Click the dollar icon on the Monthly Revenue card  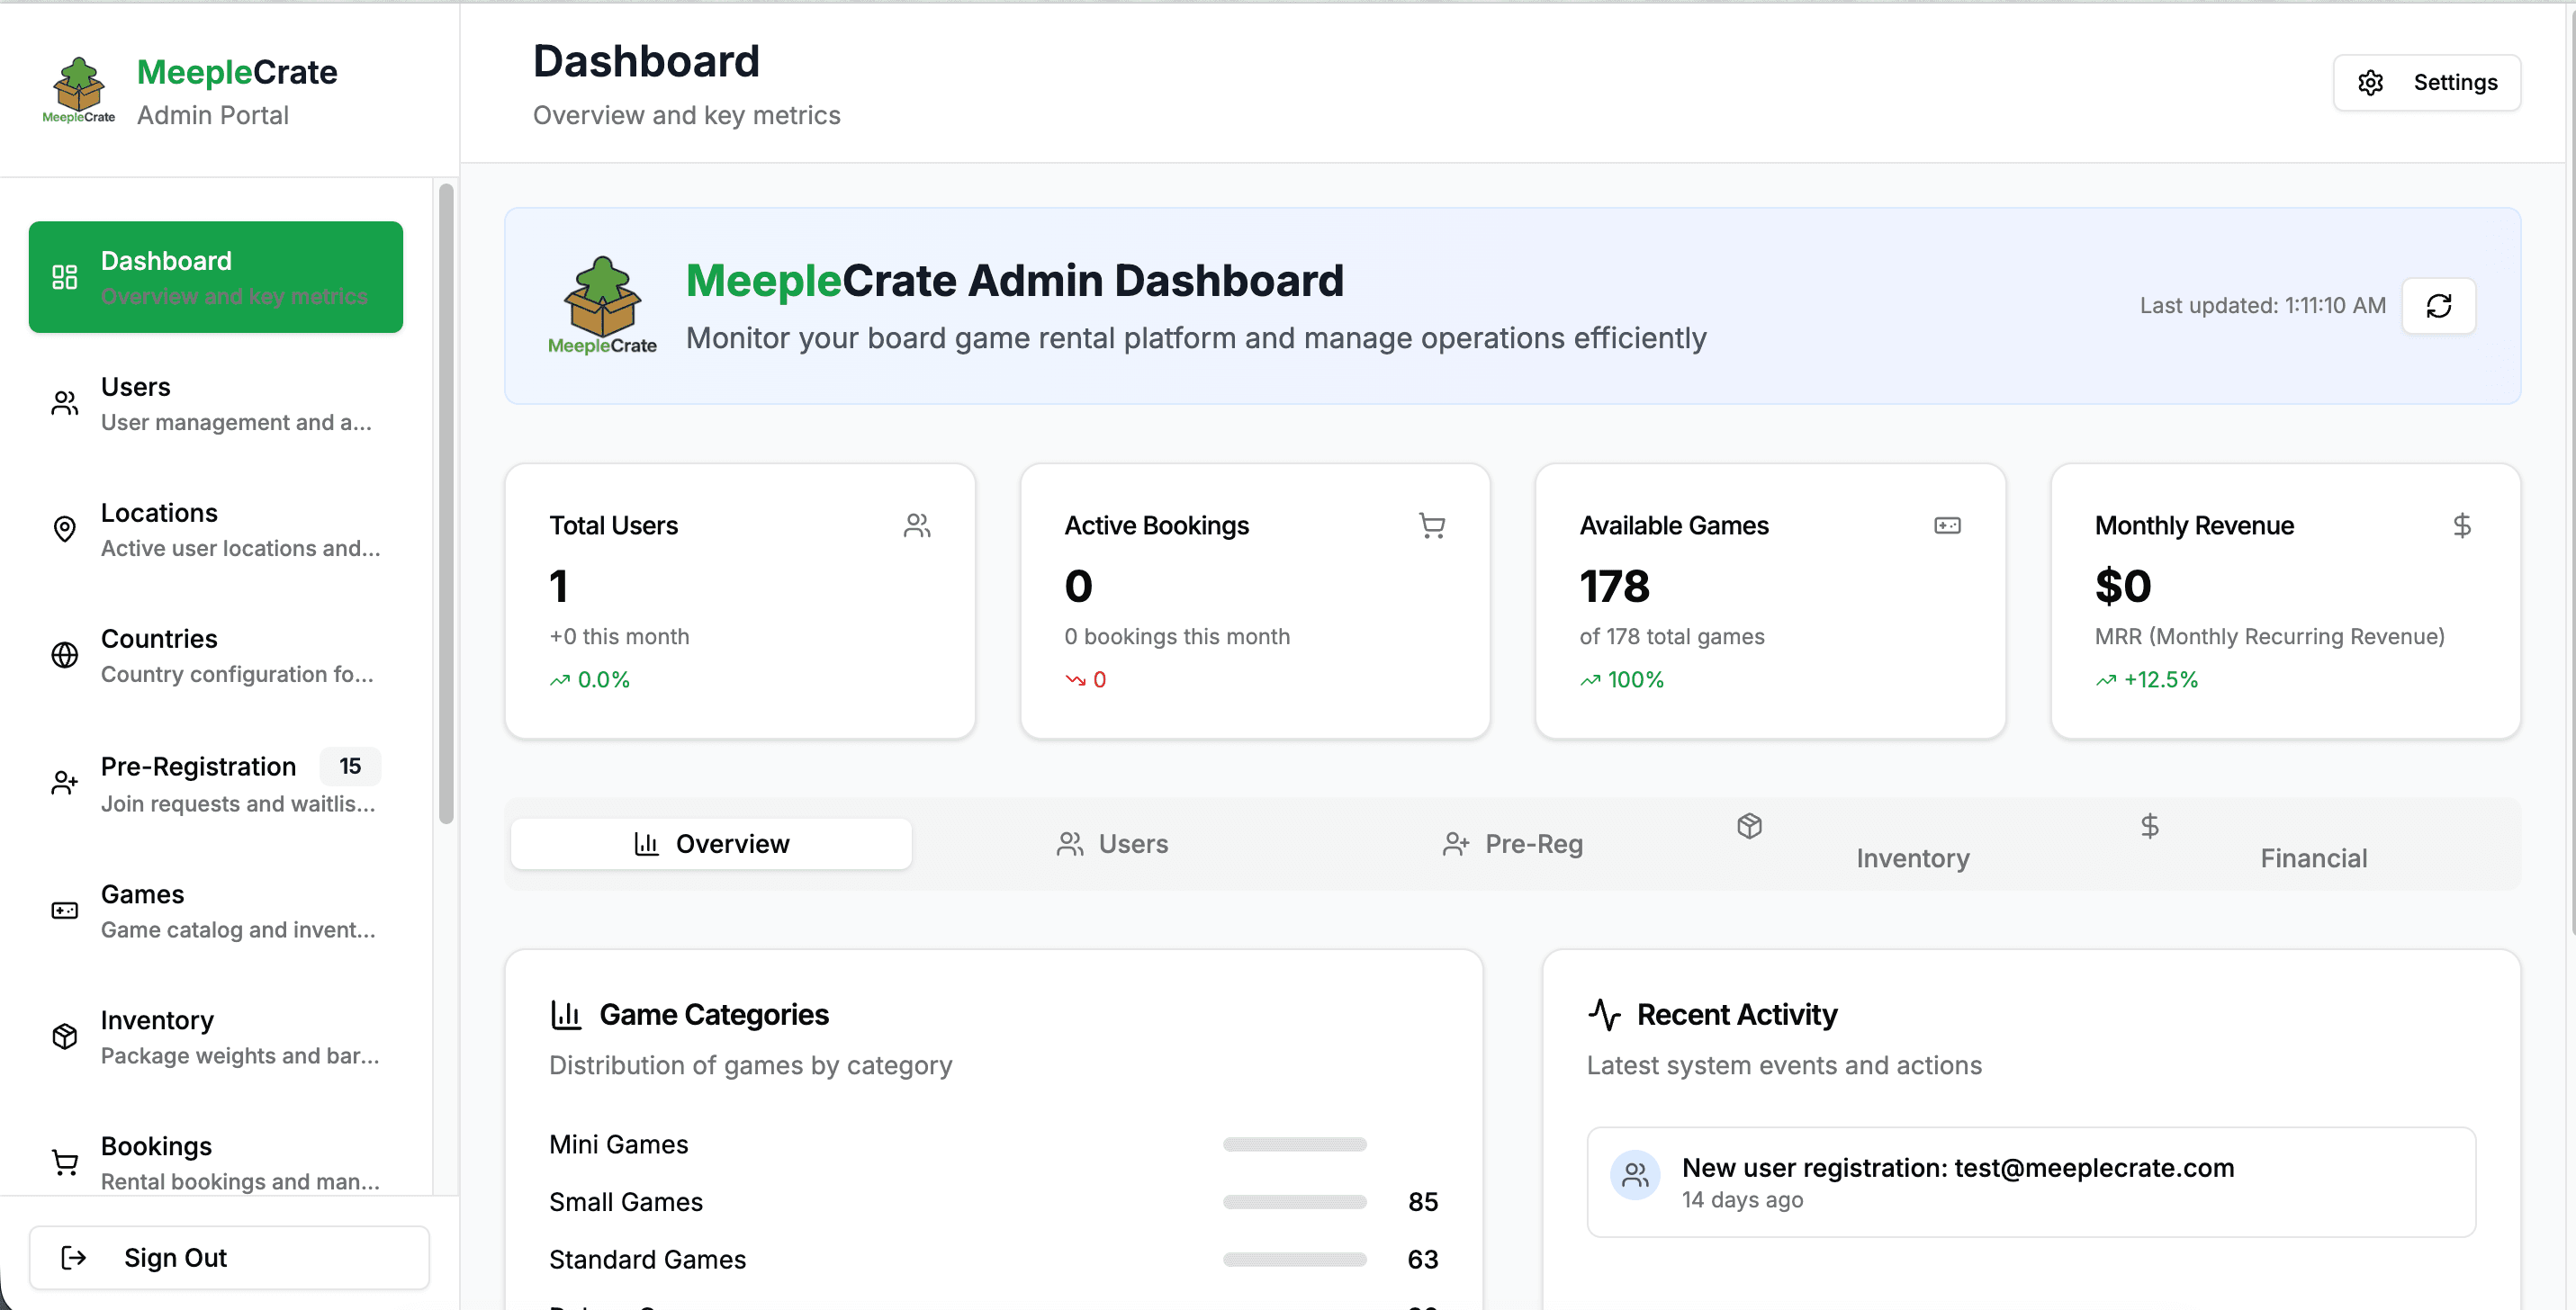click(x=2462, y=525)
